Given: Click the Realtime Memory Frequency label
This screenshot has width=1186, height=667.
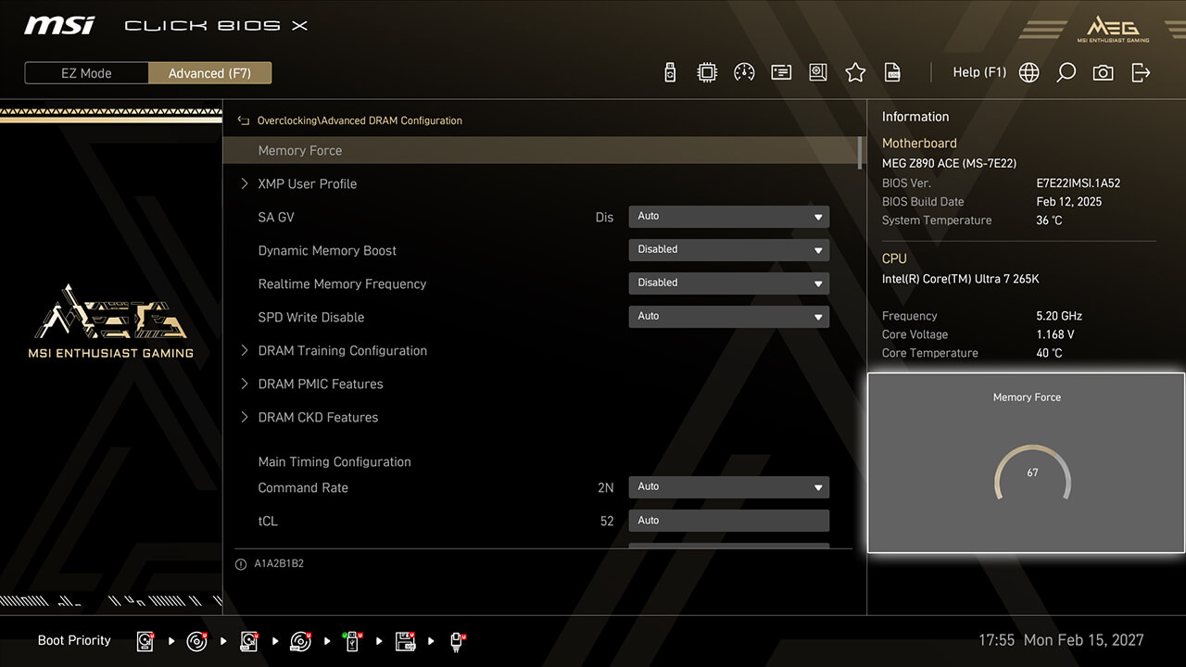Looking at the screenshot, I should [342, 283].
